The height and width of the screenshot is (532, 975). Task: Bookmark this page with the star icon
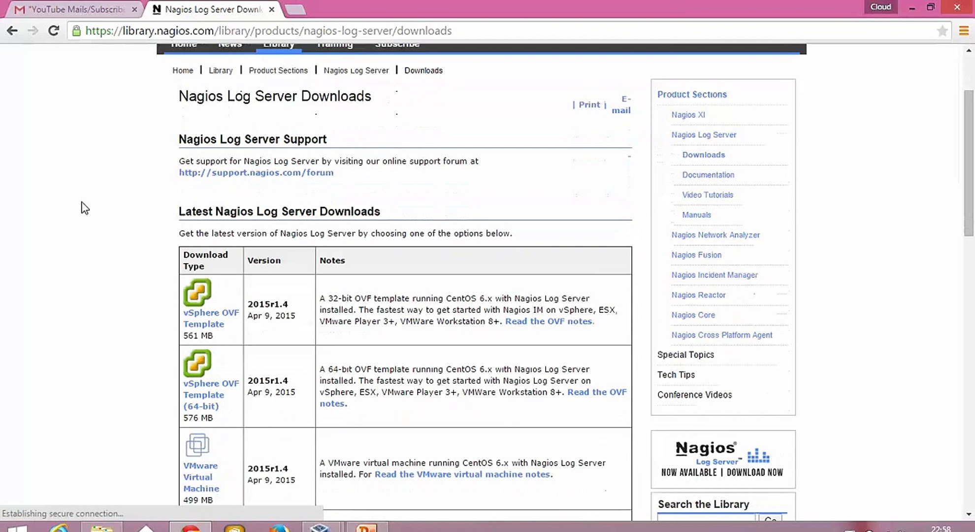(x=942, y=31)
